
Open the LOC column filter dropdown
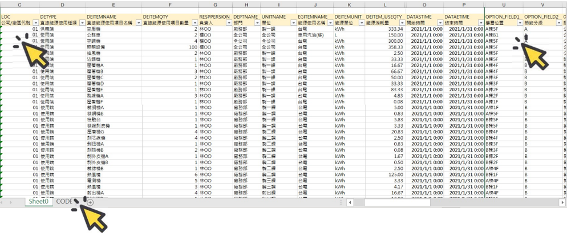tap(36, 23)
